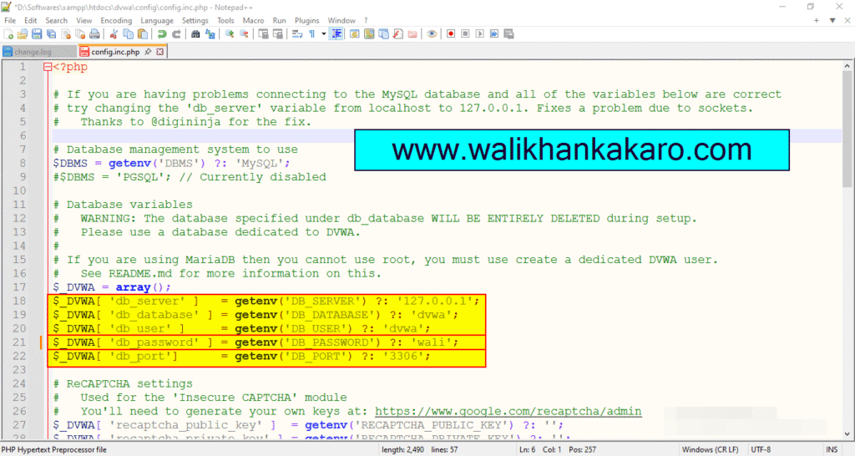Zoom in using the toolbar icon
The height and width of the screenshot is (456, 855).
tap(230, 33)
